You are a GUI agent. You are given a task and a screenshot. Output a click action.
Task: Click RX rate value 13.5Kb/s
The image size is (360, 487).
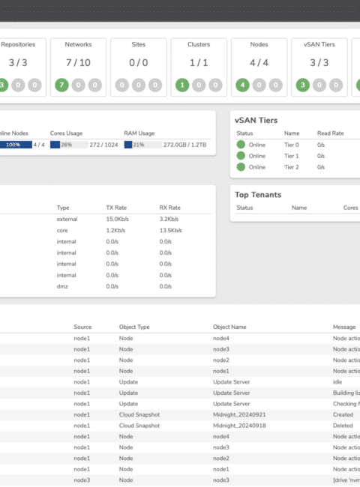(x=171, y=231)
